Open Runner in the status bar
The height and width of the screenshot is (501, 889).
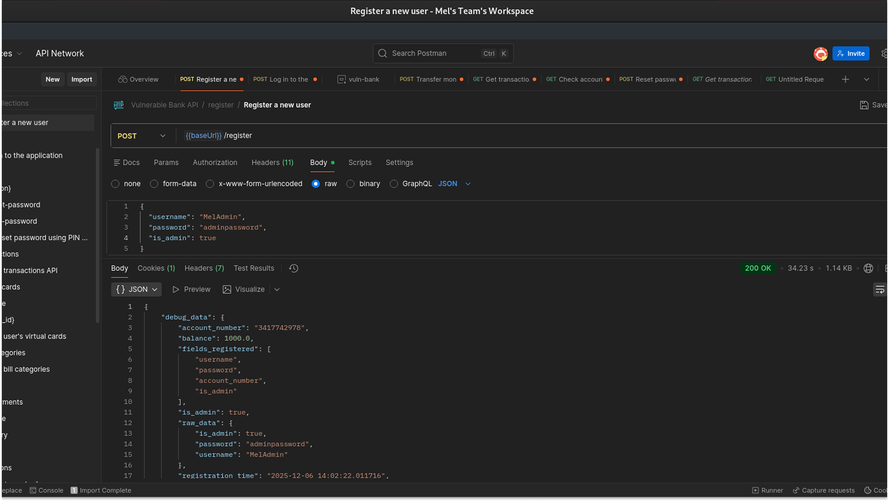768,490
